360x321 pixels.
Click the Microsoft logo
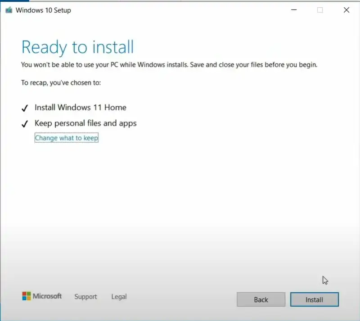point(42,296)
